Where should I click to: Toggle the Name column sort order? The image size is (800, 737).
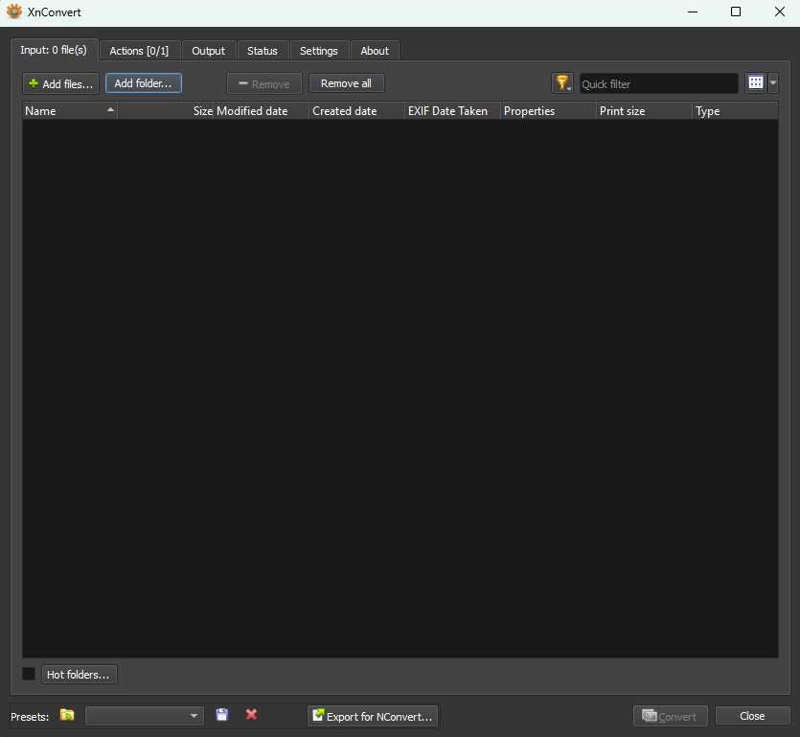click(x=67, y=110)
